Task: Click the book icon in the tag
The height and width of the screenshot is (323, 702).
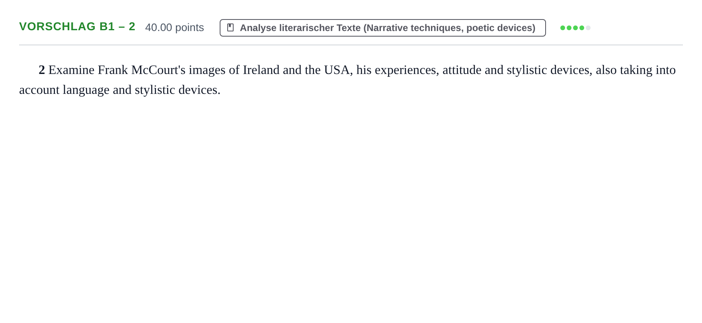Action: coord(230,27)
